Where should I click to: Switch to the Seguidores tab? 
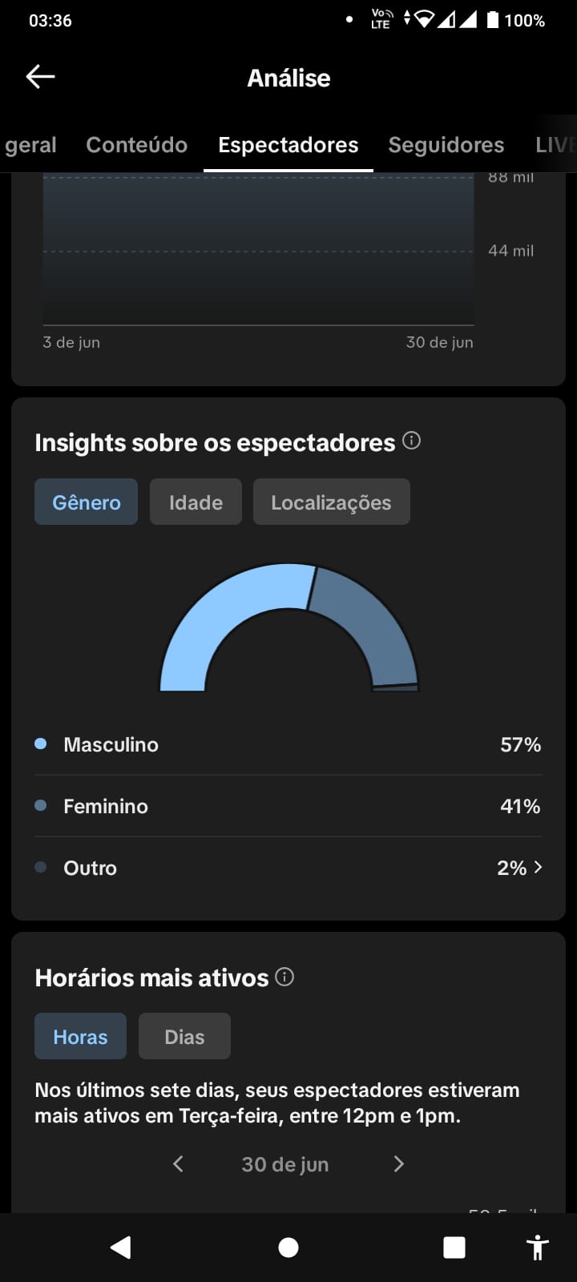click(446, 144)
